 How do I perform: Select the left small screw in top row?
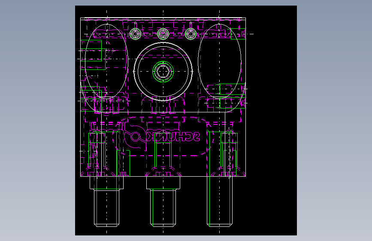[136, 34]
